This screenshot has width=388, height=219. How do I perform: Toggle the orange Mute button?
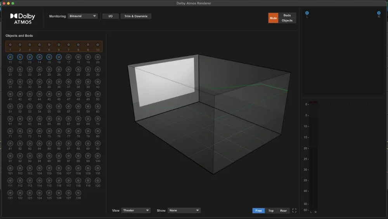click(273, 18)
